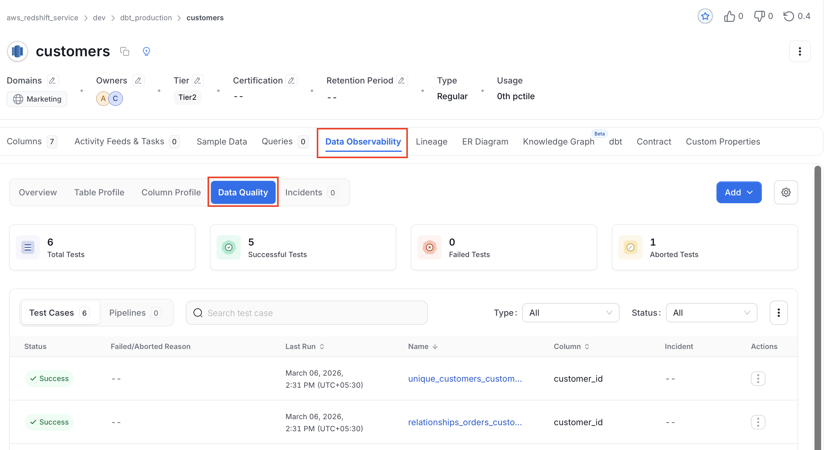
Task: Switch to Pipelines toggle
Action: pyautogui.click(x=135, y=313)
